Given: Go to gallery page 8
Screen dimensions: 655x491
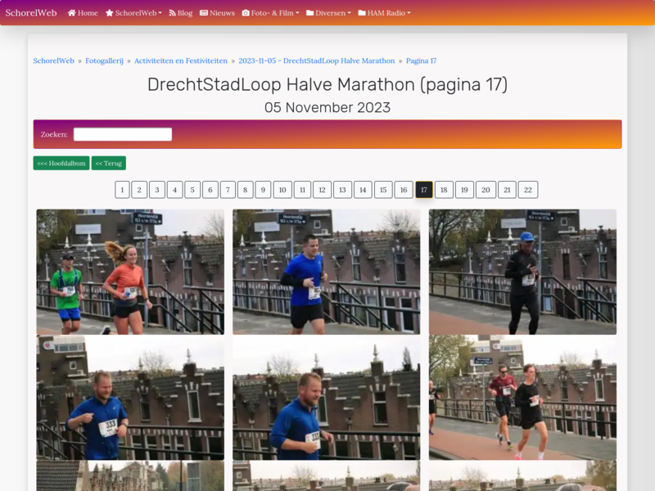Looking at the screenshot, I should click(x=245, y=190).
